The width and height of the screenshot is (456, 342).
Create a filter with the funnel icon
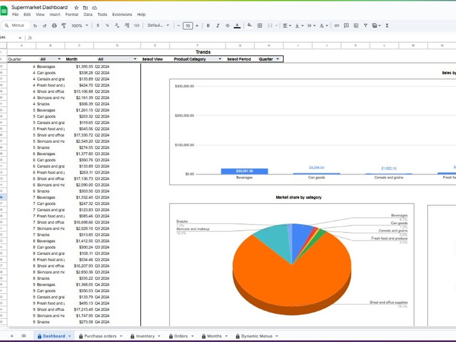click(366, 26)
